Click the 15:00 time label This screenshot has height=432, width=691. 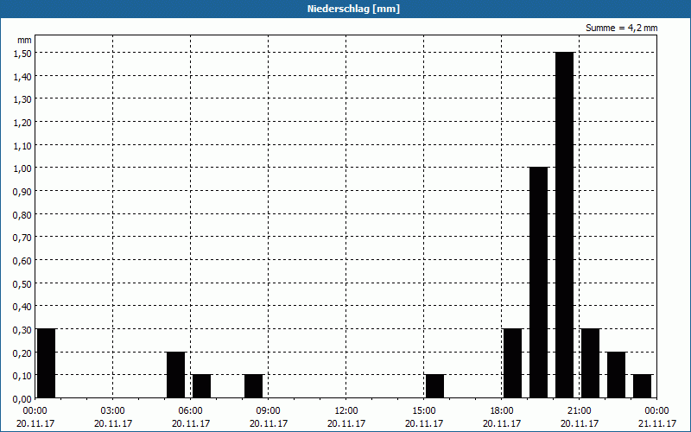click(424, 411)
